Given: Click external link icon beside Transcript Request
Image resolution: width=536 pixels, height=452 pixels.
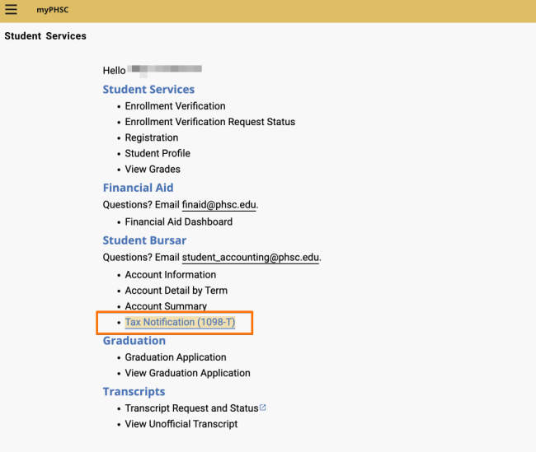Looking at the screenshot, I should point(262,408).
